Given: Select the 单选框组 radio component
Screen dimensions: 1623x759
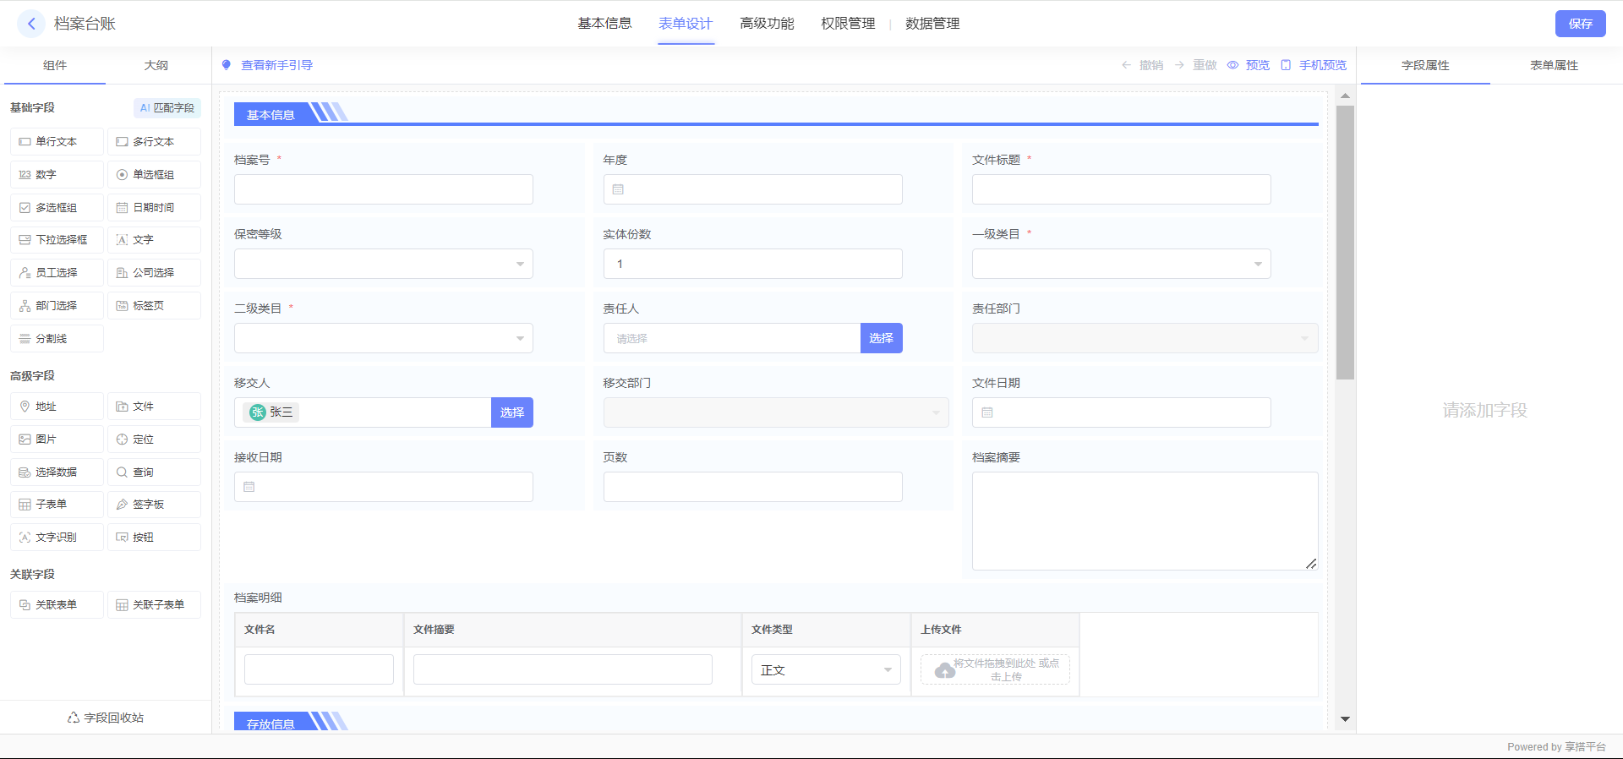Looking at the screenshot, I should point(154,175).
